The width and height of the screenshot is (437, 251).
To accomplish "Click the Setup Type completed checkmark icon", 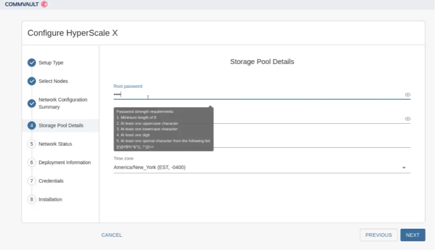I will tap(32, 63).
